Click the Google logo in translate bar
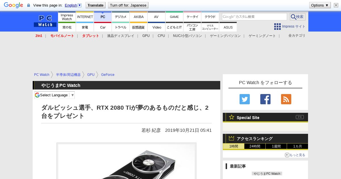Screen dimensions: 341x179 click(x=13, y=5)
